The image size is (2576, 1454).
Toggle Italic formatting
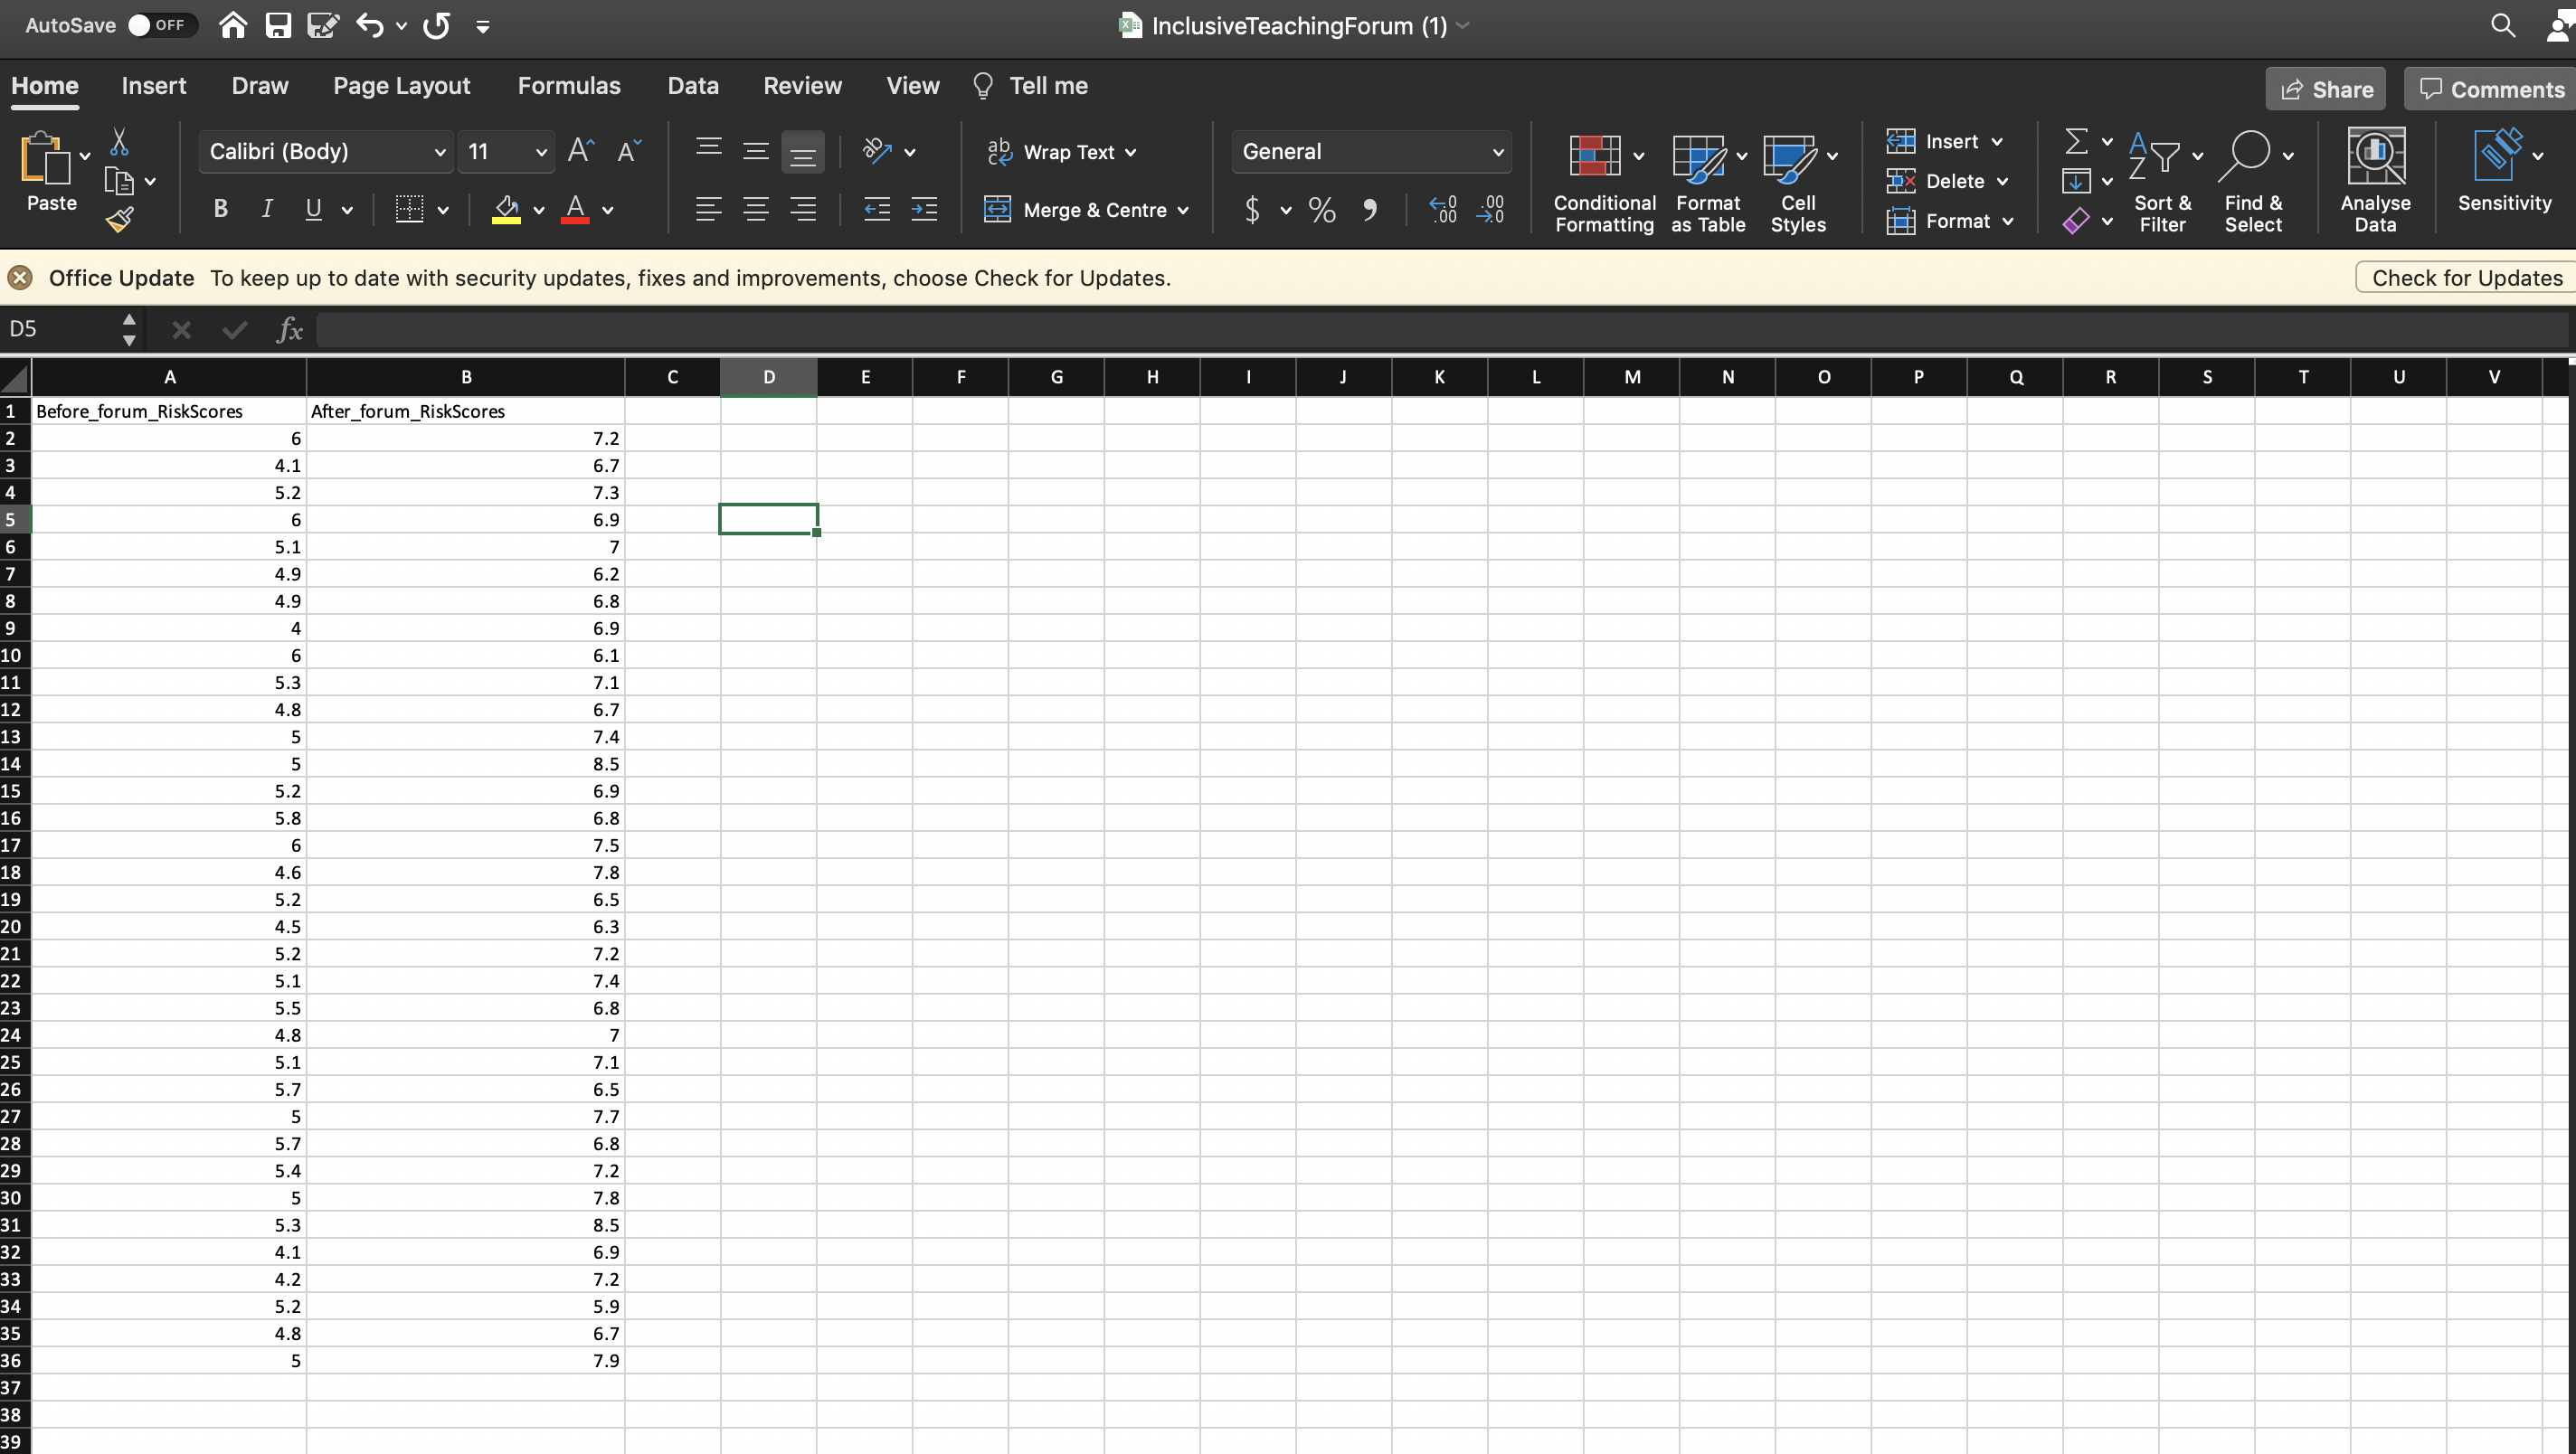pyautogui.click(x=267, y=209)
